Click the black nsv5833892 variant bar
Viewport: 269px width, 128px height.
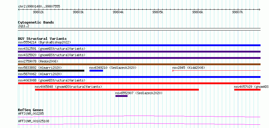pos(51,71)
